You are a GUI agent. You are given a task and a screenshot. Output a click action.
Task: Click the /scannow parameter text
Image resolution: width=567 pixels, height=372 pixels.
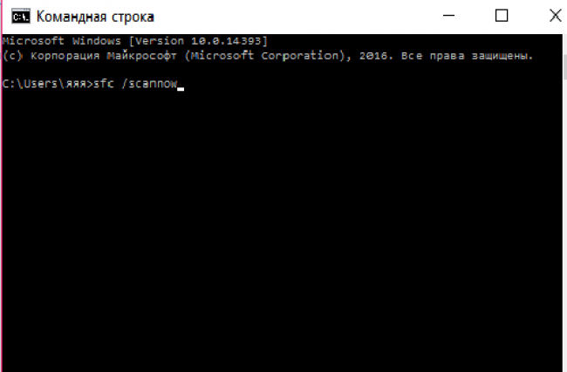(149, 84)
